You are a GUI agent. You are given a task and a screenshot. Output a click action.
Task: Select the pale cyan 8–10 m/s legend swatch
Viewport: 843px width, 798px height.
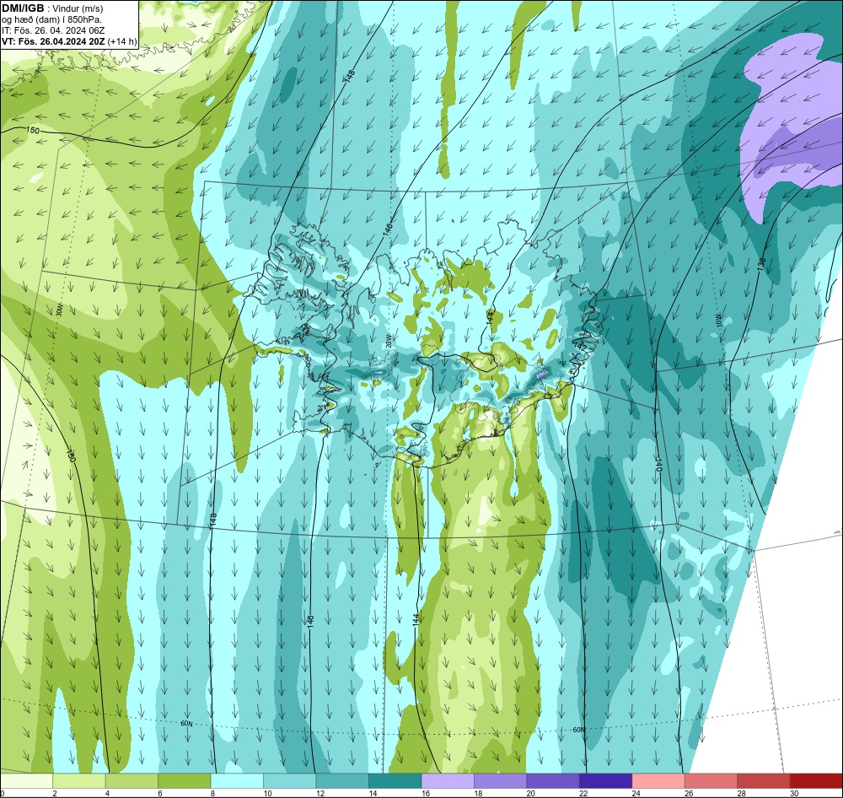point(237,780)
